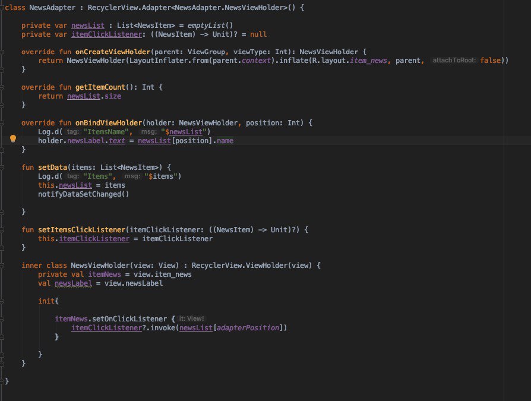Click the "Items" log tag string
Image resolution: width=531 pixels, height=401 pixels.
tap(97, 176)
